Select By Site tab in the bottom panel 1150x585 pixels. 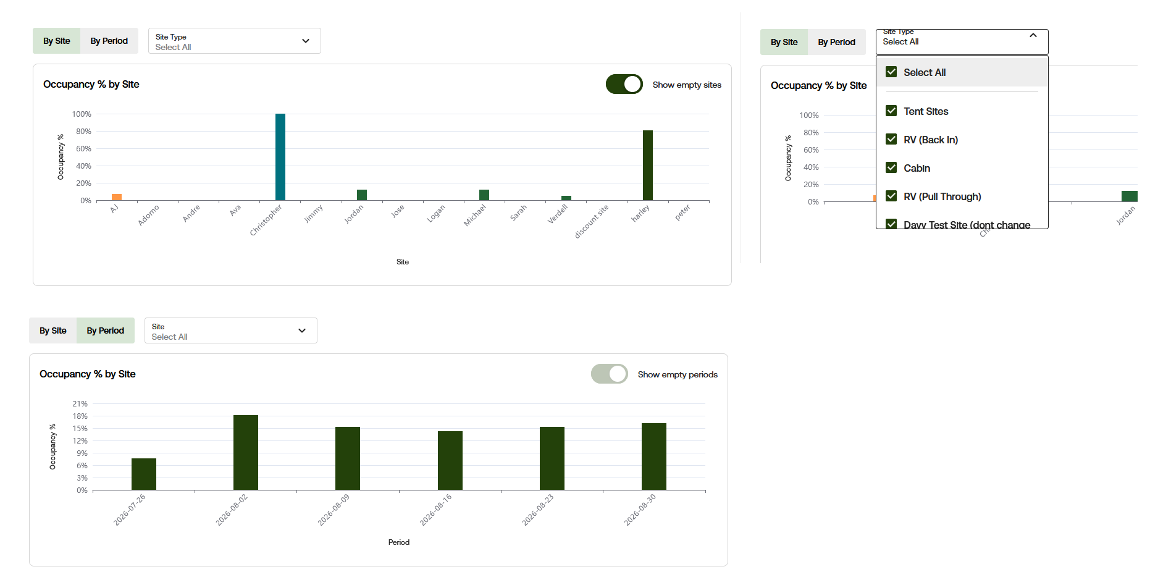[x=52, y=330]
